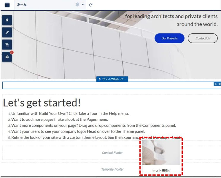Viewport: 221px width, 178px height.
Task: Open the Theme panel brush icon
Action: click(7, 32)
